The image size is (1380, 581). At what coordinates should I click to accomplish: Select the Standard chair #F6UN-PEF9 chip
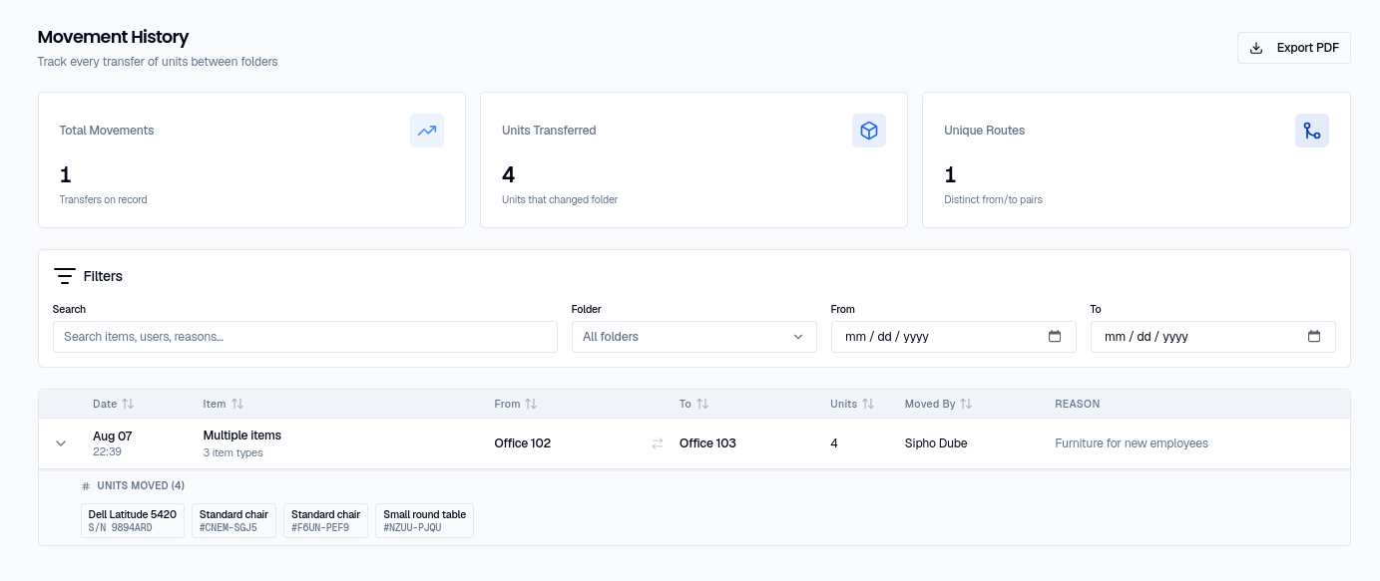325,520
